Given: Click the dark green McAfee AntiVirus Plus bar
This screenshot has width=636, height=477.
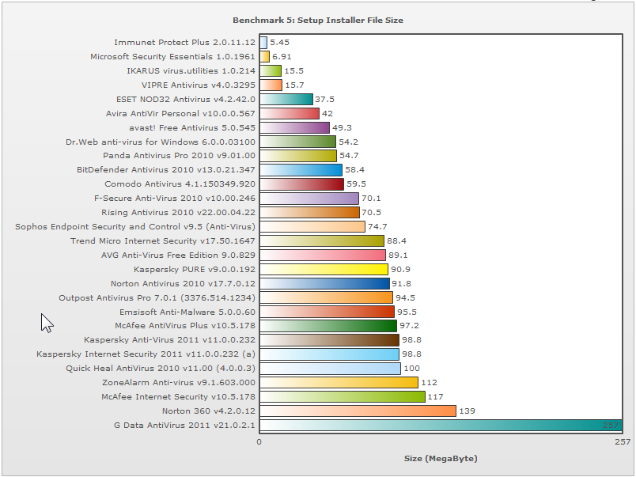Looking at the screenshot, I should 328,325.
